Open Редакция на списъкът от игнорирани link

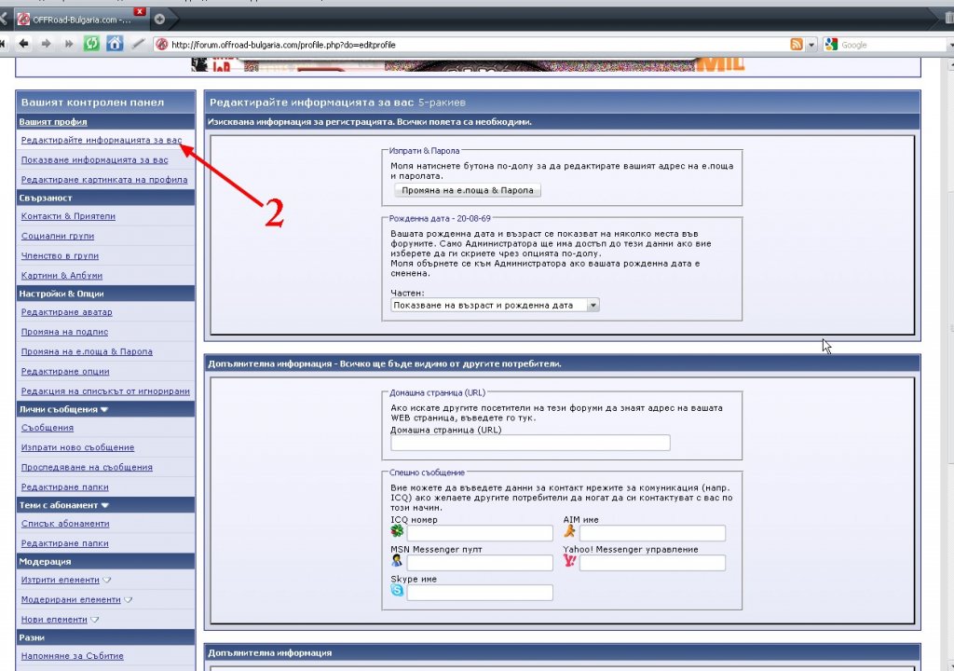click(105, 390)
